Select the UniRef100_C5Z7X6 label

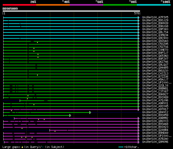point(155,47)
